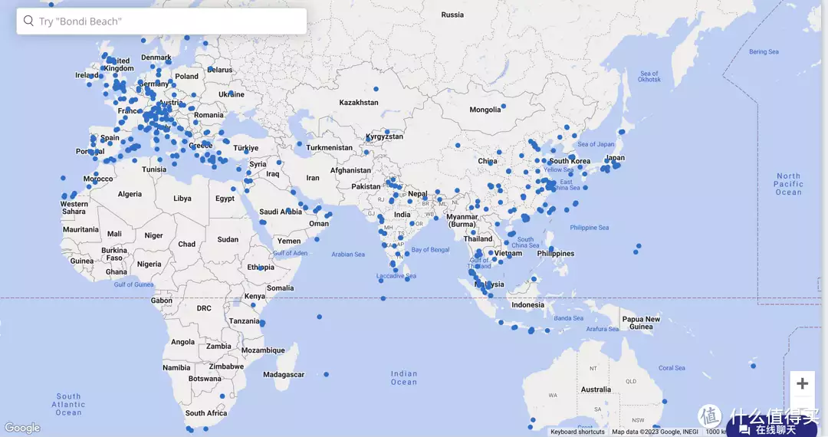Screen dimensions: 828x437
Task: Click the marker in the Atlantic west of Morocco
Action: click(x=64, y=178)
